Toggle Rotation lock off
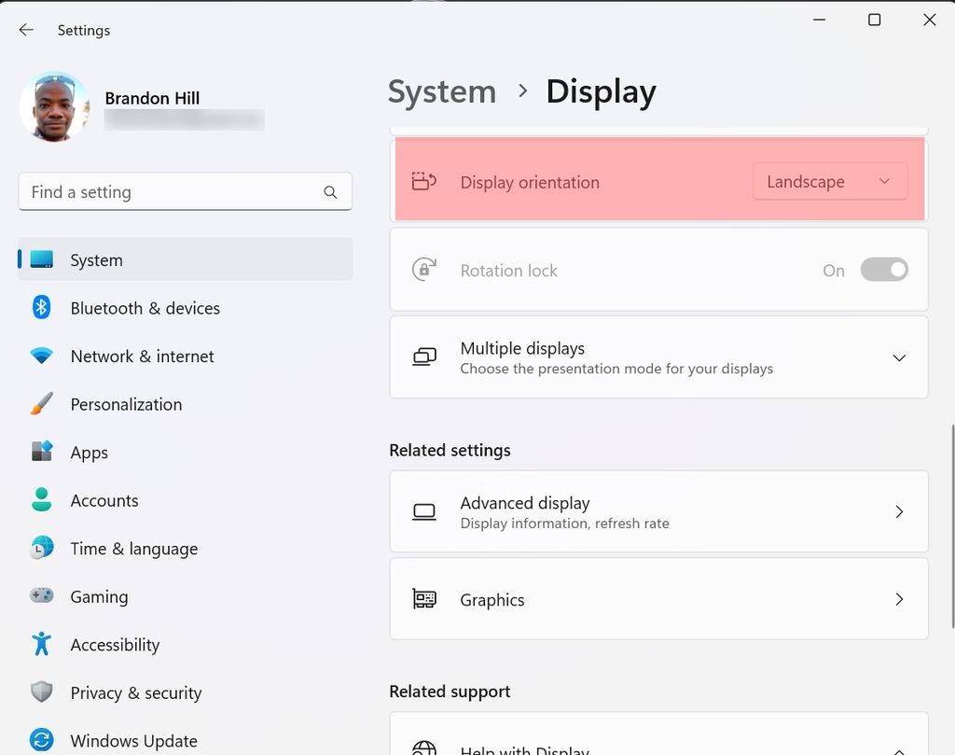The width and height of the screenshot is (955, 755). coord(883,270)
